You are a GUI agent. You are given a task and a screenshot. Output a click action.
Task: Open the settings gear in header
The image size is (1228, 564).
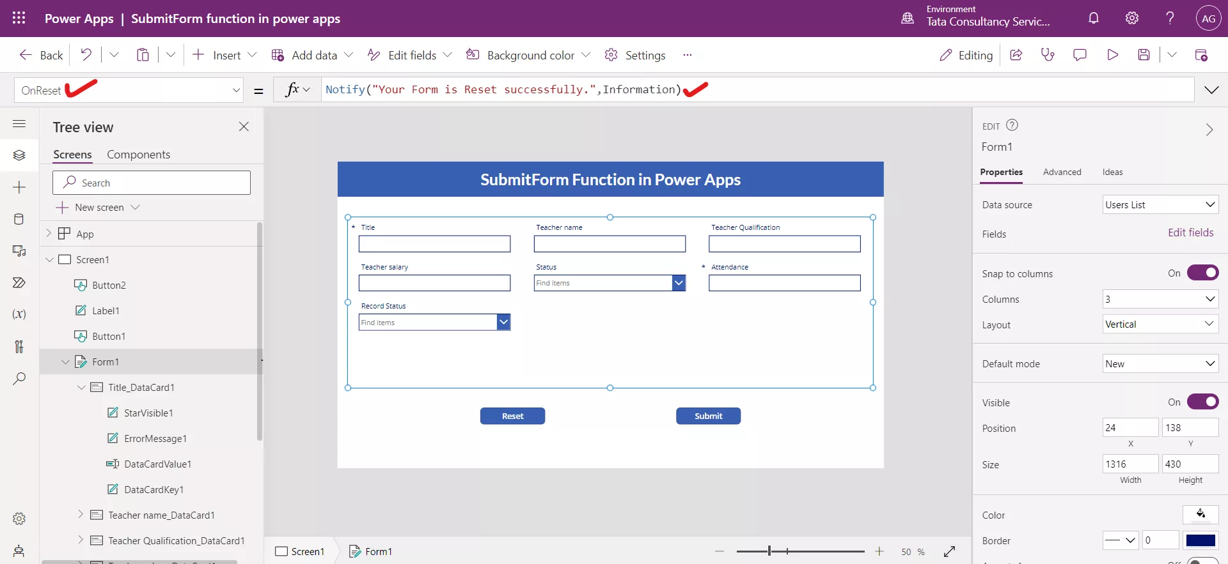click(1132, 18)
